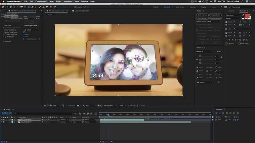Hide the second layer with its eye icon
The width and height of the screenshot is (255, 143).
(x=2, y=122)
